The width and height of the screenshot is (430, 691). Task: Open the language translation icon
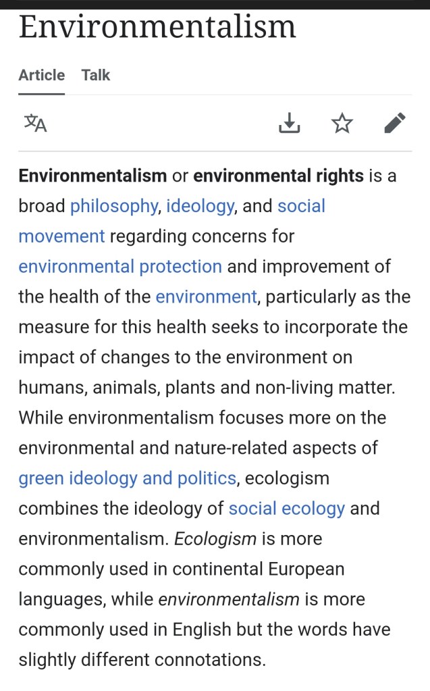[35, 124]
